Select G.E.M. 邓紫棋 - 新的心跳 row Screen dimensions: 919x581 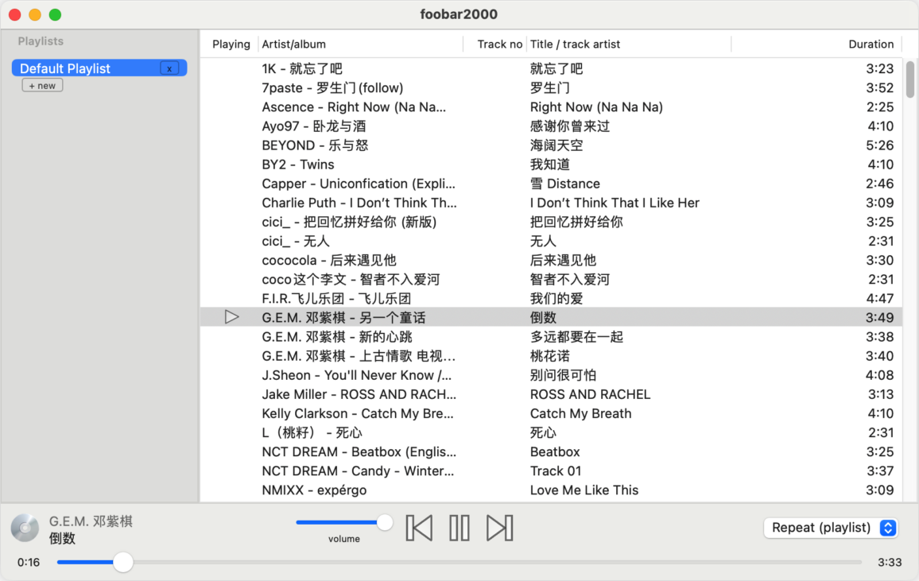[551, 337]
